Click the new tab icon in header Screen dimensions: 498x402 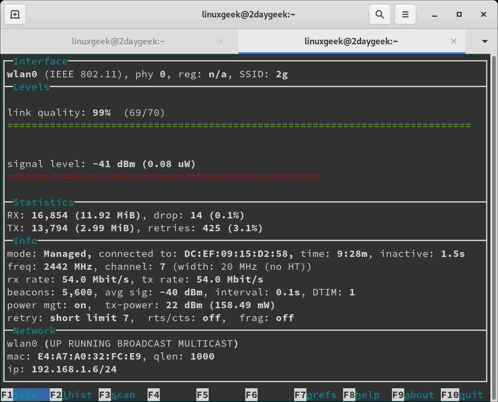[x=15, y=14]
